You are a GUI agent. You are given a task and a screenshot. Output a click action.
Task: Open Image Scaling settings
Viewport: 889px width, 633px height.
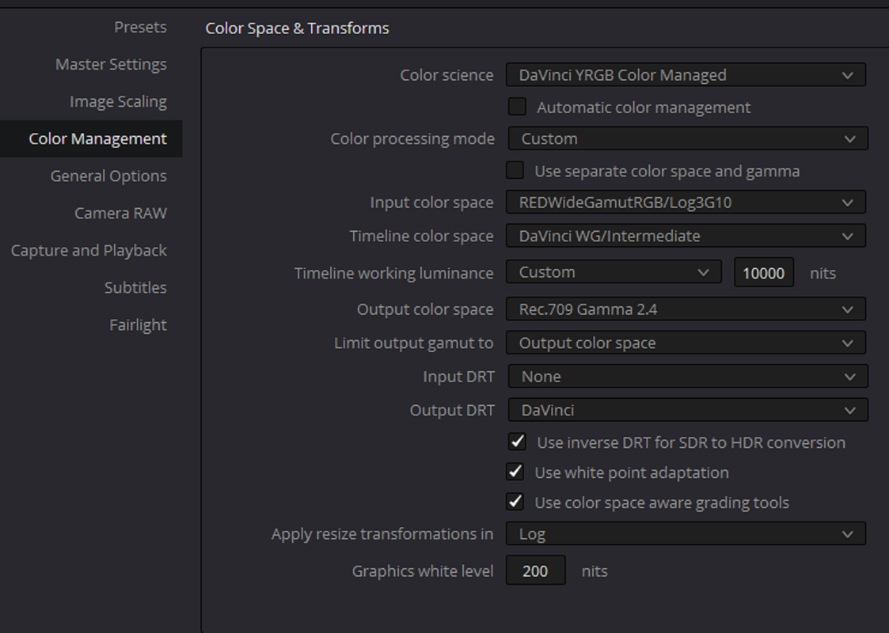pyautogui.click(x=118, y=101)
